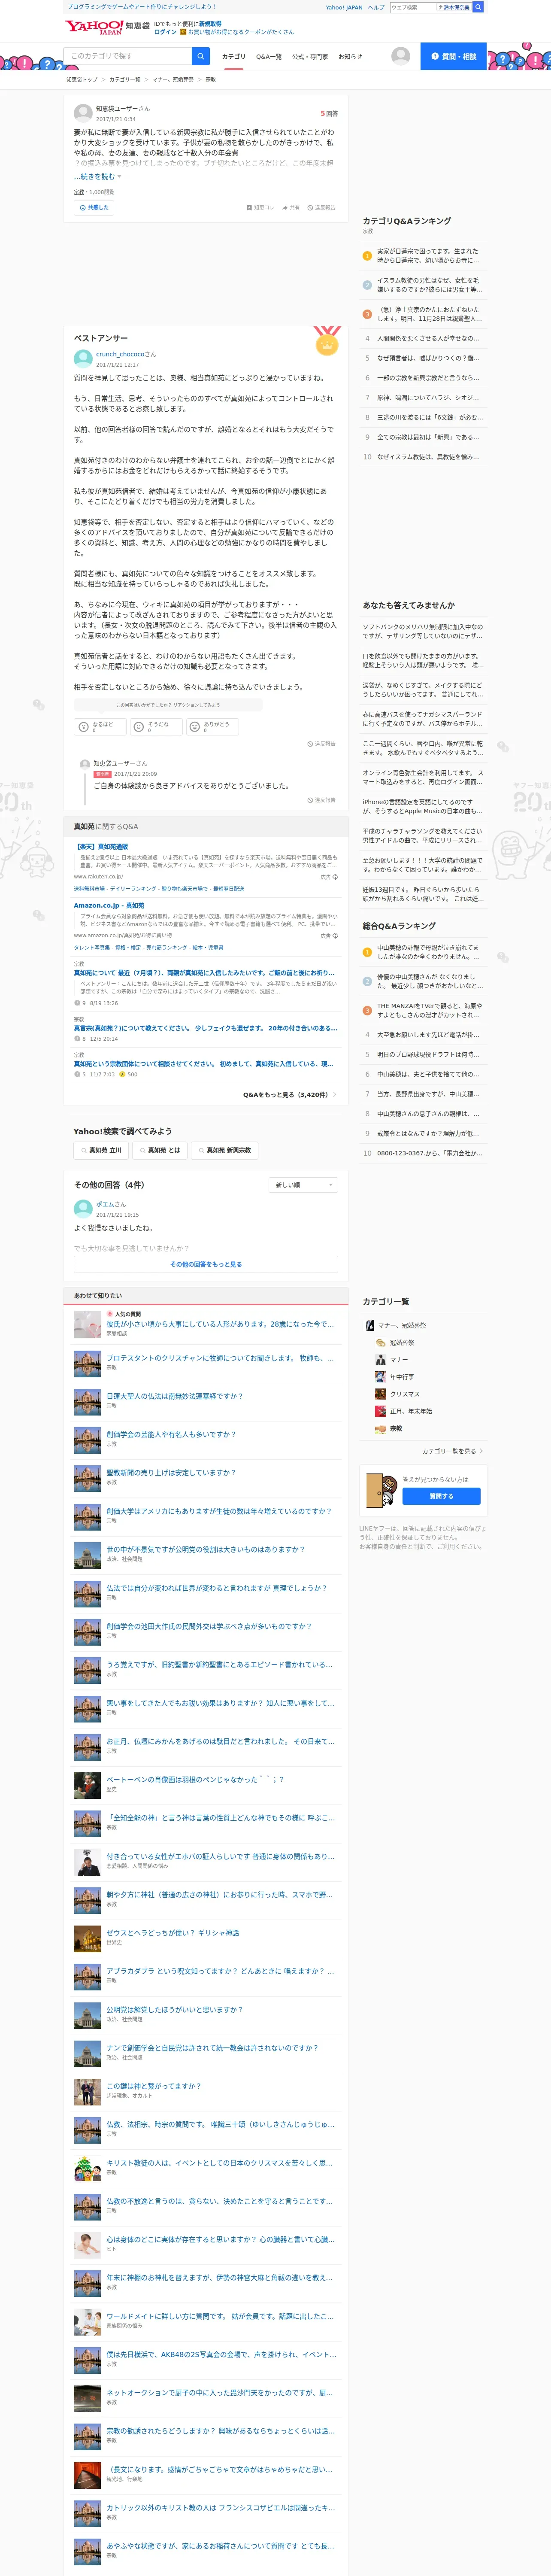Screen dimensions: 551x2576
Task: Open ranking item なぜ賽銭は、嘘ばかりつくの
Action: [428, 358]
